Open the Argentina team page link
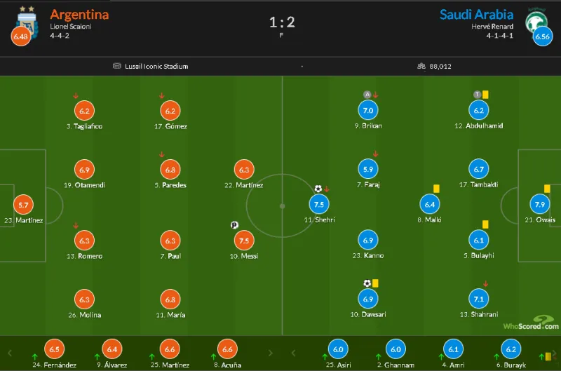The width and height of the screenshot is (561, 371). click(79, 14)
